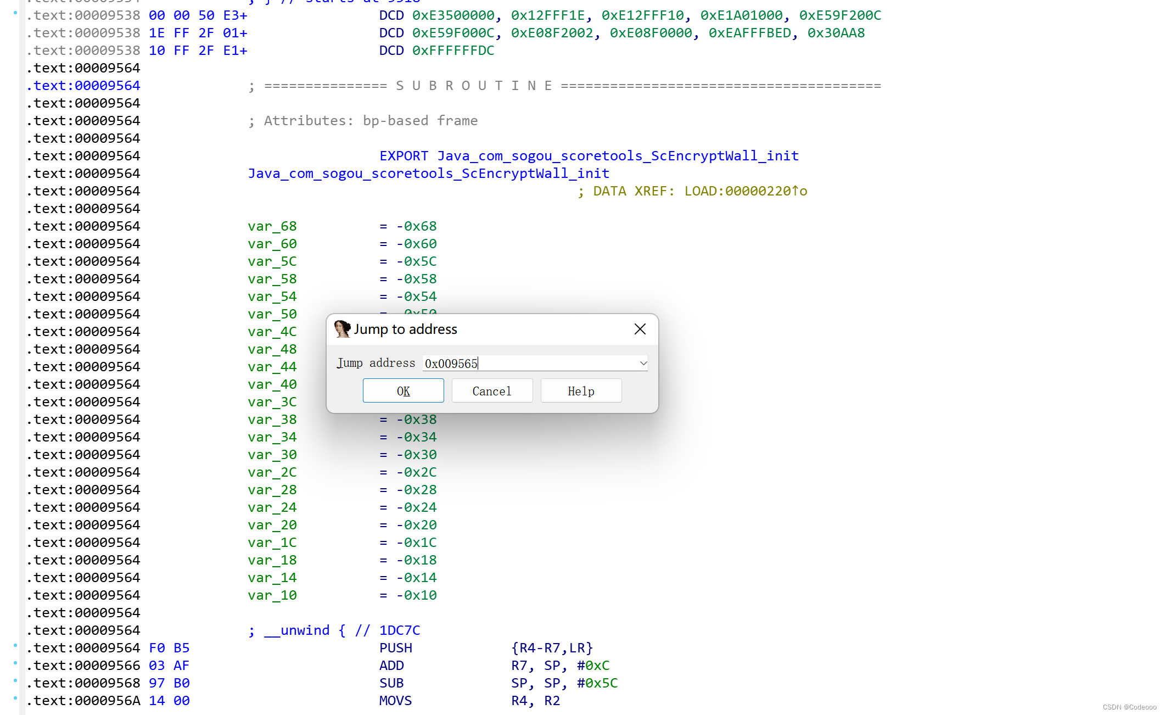The image size is (1165, 715).
Task: Click the 14 00 opcode bytes
Action: point(169,701)
